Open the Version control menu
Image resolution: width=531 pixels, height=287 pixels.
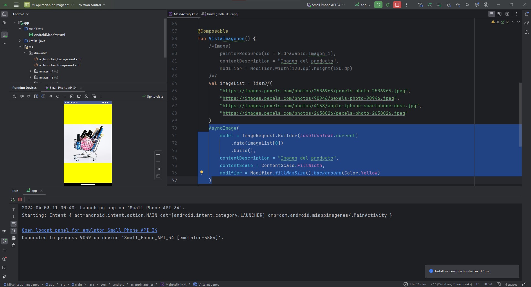pos(92,5)
